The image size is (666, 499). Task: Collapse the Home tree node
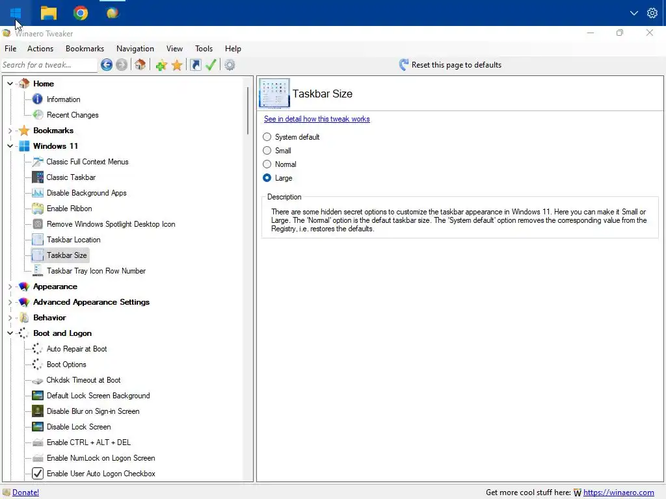[10, 84]
